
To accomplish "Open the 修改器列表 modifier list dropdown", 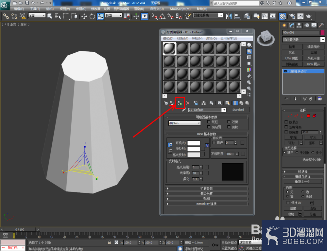I will click(303, 40).
